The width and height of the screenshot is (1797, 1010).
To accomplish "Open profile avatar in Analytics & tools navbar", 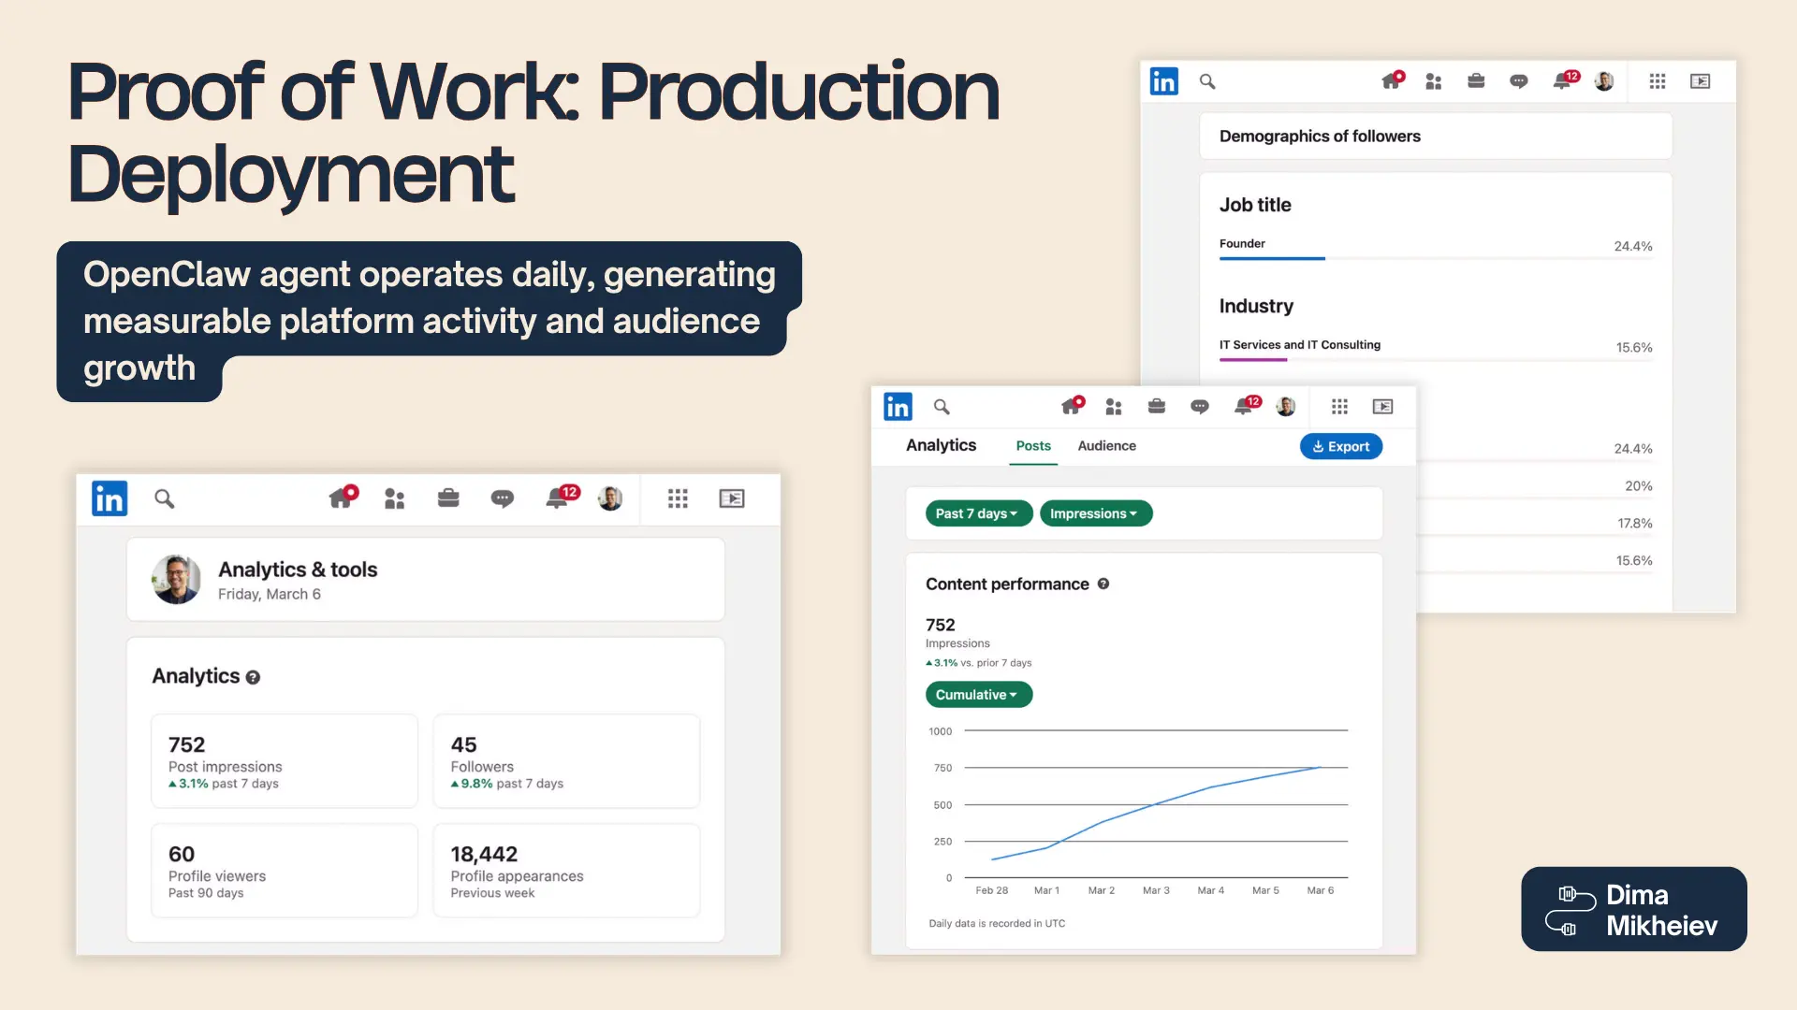I will coord(610,498).
